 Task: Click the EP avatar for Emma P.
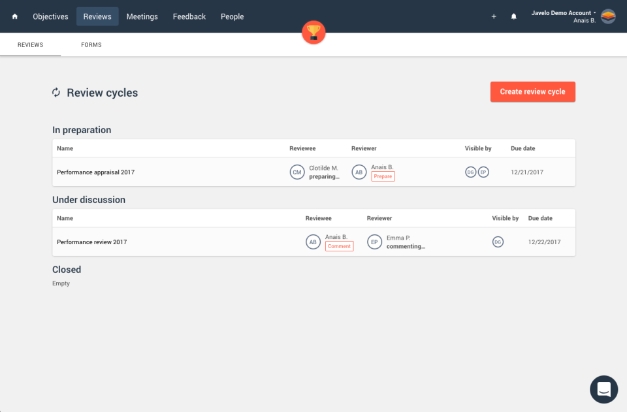tap(374, 242)
